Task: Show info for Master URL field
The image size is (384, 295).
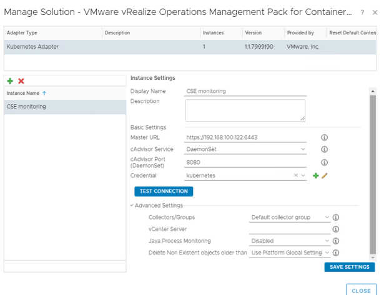Action: point(324,137)
